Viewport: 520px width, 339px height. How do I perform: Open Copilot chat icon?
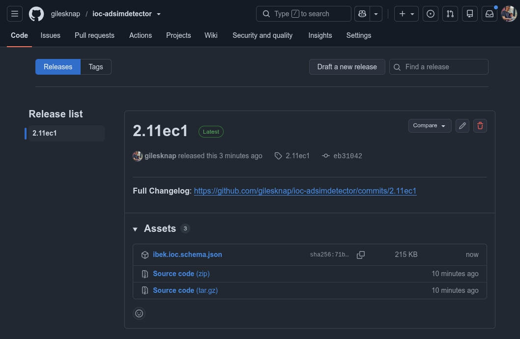tap(362, 14)
